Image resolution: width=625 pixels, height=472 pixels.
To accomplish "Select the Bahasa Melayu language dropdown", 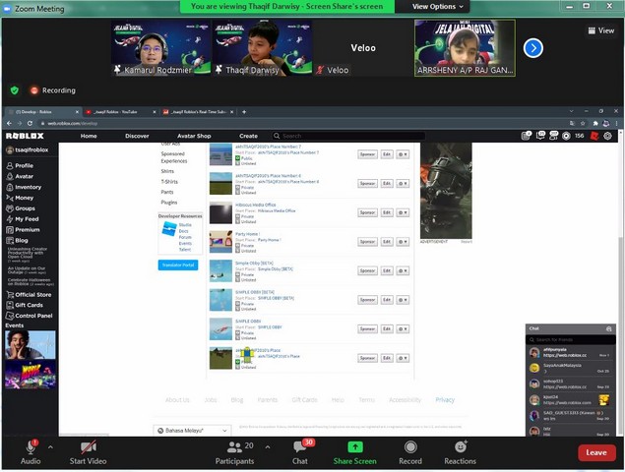I will point(192,431).
